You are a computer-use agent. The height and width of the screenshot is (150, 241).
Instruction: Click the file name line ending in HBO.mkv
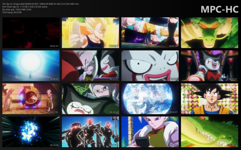point(41,4)
